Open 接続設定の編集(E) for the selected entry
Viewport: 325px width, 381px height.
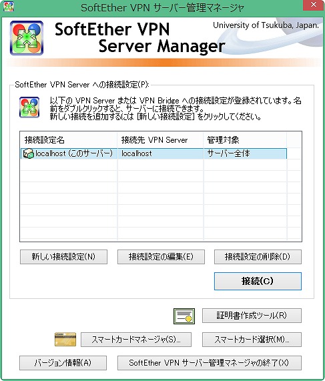pyautogui.click(x=161, y=257)
